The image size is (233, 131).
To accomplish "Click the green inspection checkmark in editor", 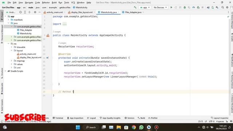I will tap(228, 17).
